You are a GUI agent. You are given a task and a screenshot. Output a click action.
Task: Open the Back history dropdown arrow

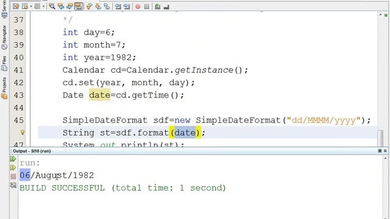coord(31,6)
